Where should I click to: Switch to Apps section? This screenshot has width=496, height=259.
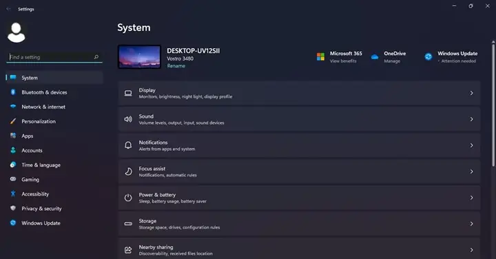point(54,136)
